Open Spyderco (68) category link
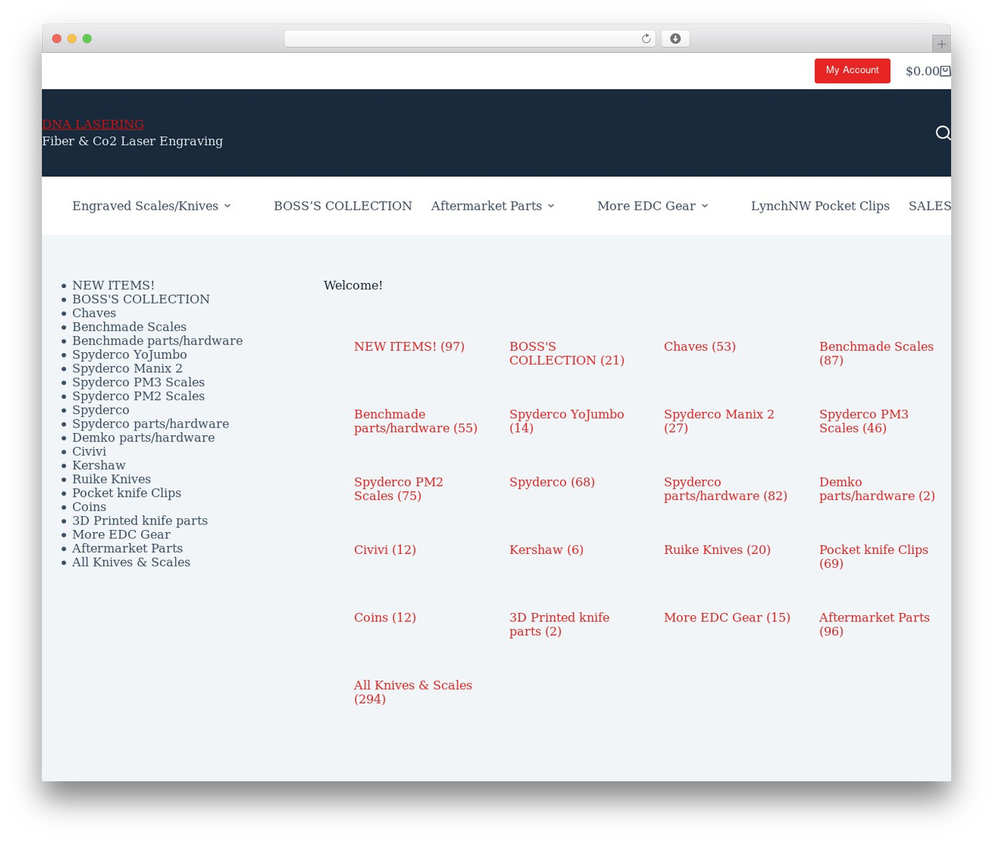The width and height of the screenshot is (993, 841). pyautogui.click(x=552, y=483)
